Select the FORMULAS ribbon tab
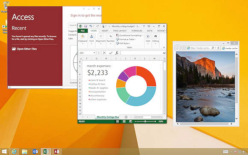Screen dimensions: 248x155 pos(137,31)
